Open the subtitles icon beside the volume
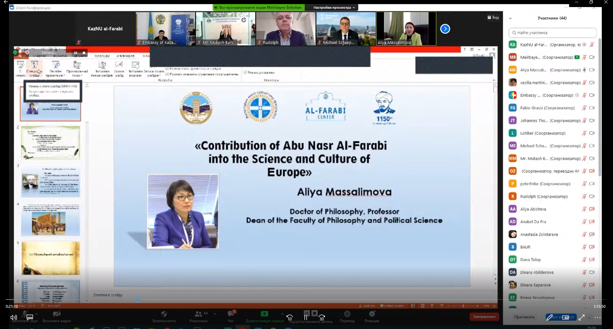Viewport: 613px width, 329px height. pyautogui.click(x=29, y=317)
